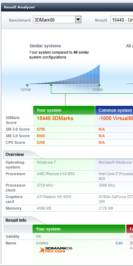Click the Edit link next to Untitled

tap(119, 243)
